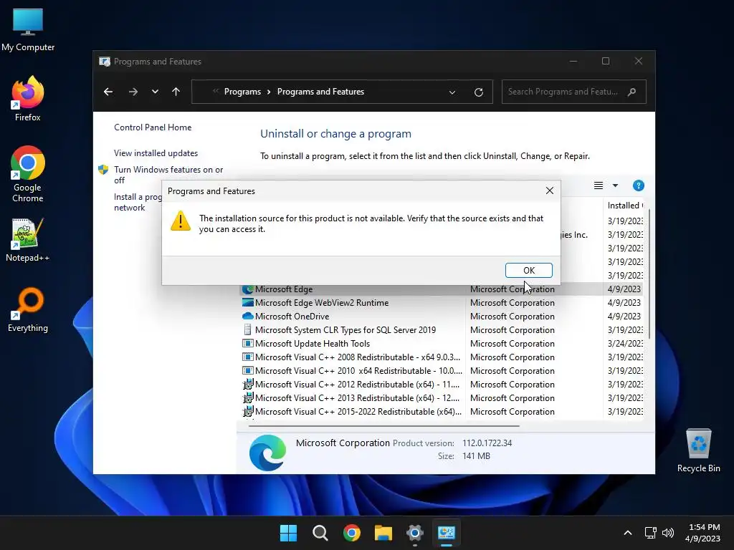Open Recycle Bin on the desktop
The height and width of the screenshot is (550, 734).
698,451
